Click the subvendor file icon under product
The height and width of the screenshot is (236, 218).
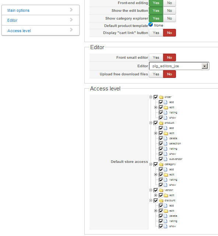[x=165, y=159]
